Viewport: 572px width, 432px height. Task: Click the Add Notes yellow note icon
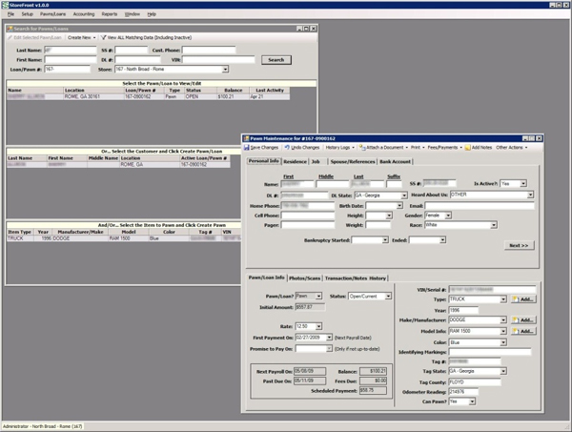tap(468, 148)
